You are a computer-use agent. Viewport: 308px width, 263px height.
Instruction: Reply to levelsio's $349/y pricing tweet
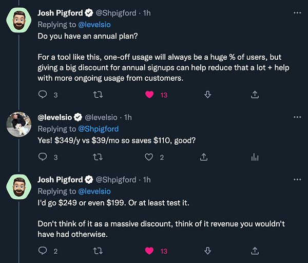pyautogui.click(x=43, y=157)
